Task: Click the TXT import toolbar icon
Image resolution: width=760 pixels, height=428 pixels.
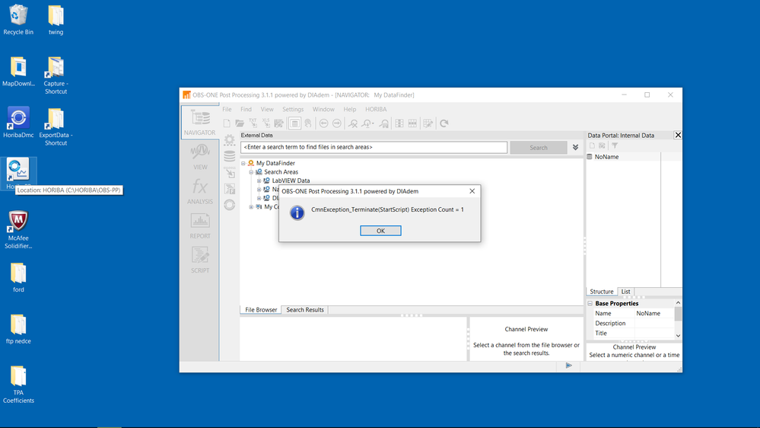Action: tap(253, 123)
